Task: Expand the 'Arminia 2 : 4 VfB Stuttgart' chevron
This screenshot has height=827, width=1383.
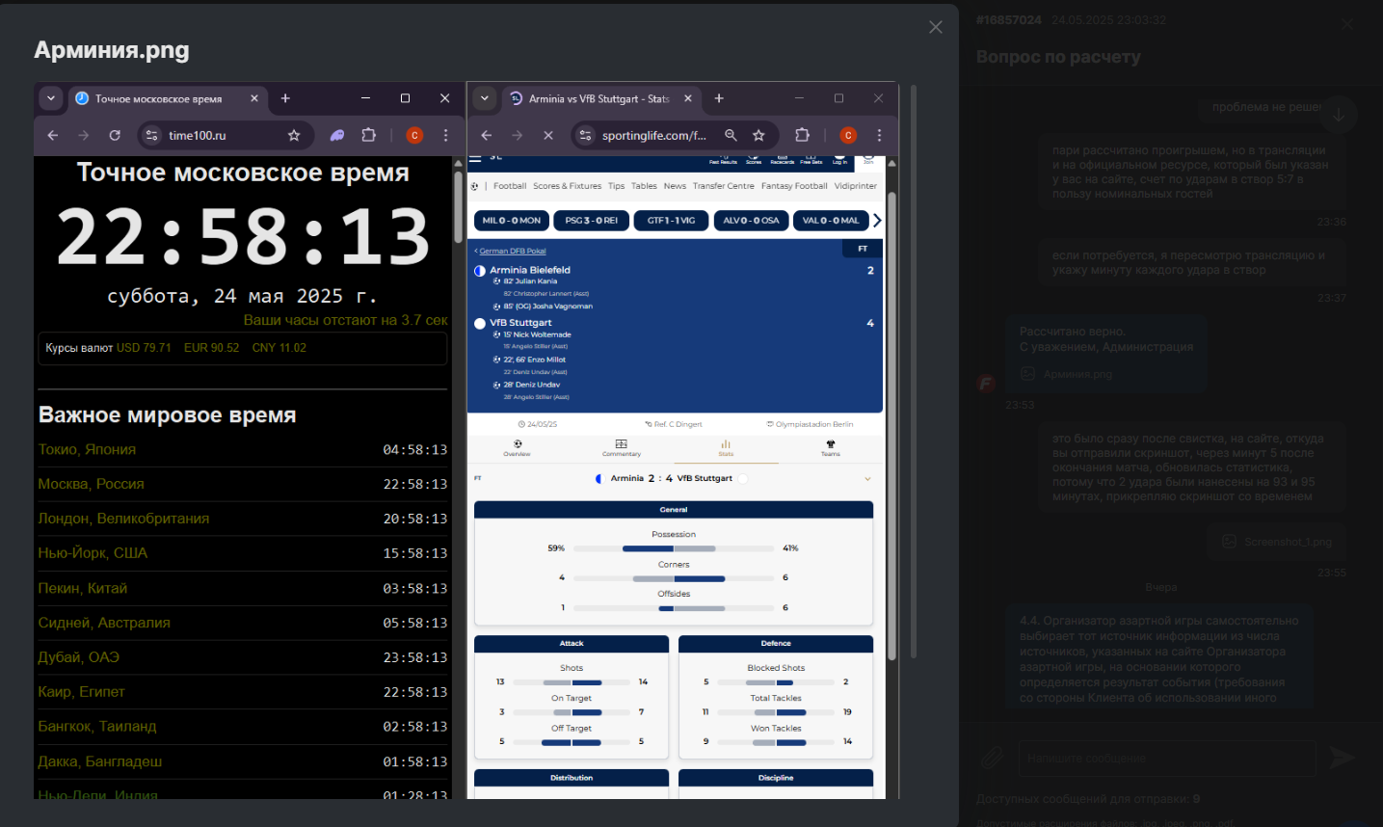Action: pos(867,479)
